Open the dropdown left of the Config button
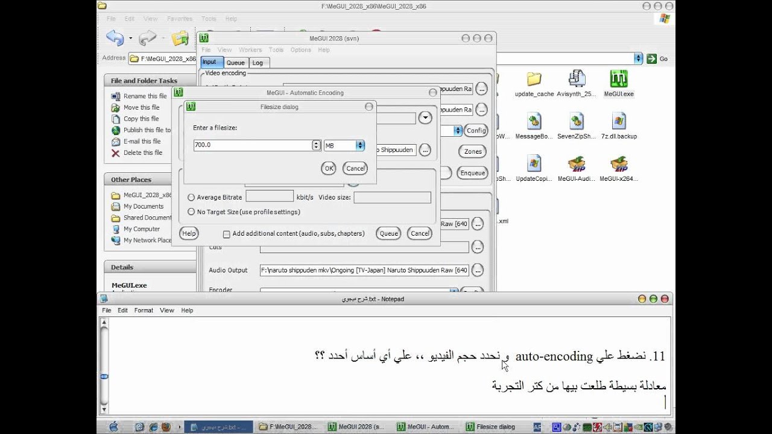The height and width of the screenshot is (434, 772). 458,130
